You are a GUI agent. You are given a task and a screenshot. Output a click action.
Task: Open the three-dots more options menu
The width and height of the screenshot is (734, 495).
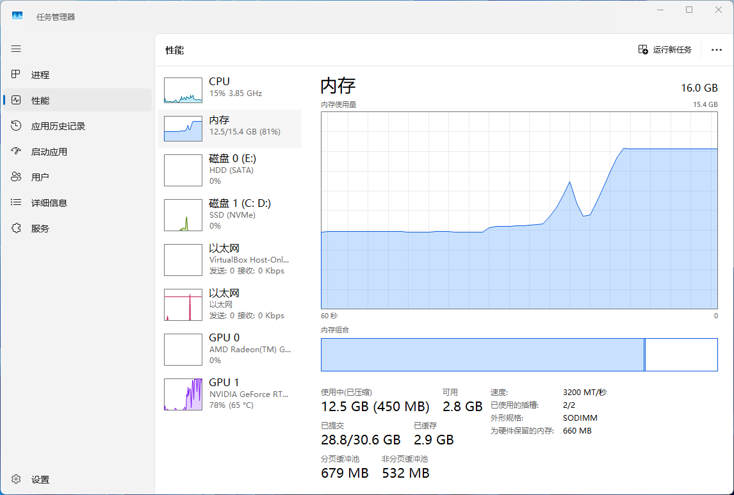[717, 50]
